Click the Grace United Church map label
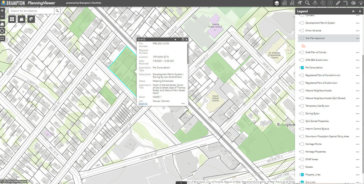The image size is (364, 184). point(215,98)
